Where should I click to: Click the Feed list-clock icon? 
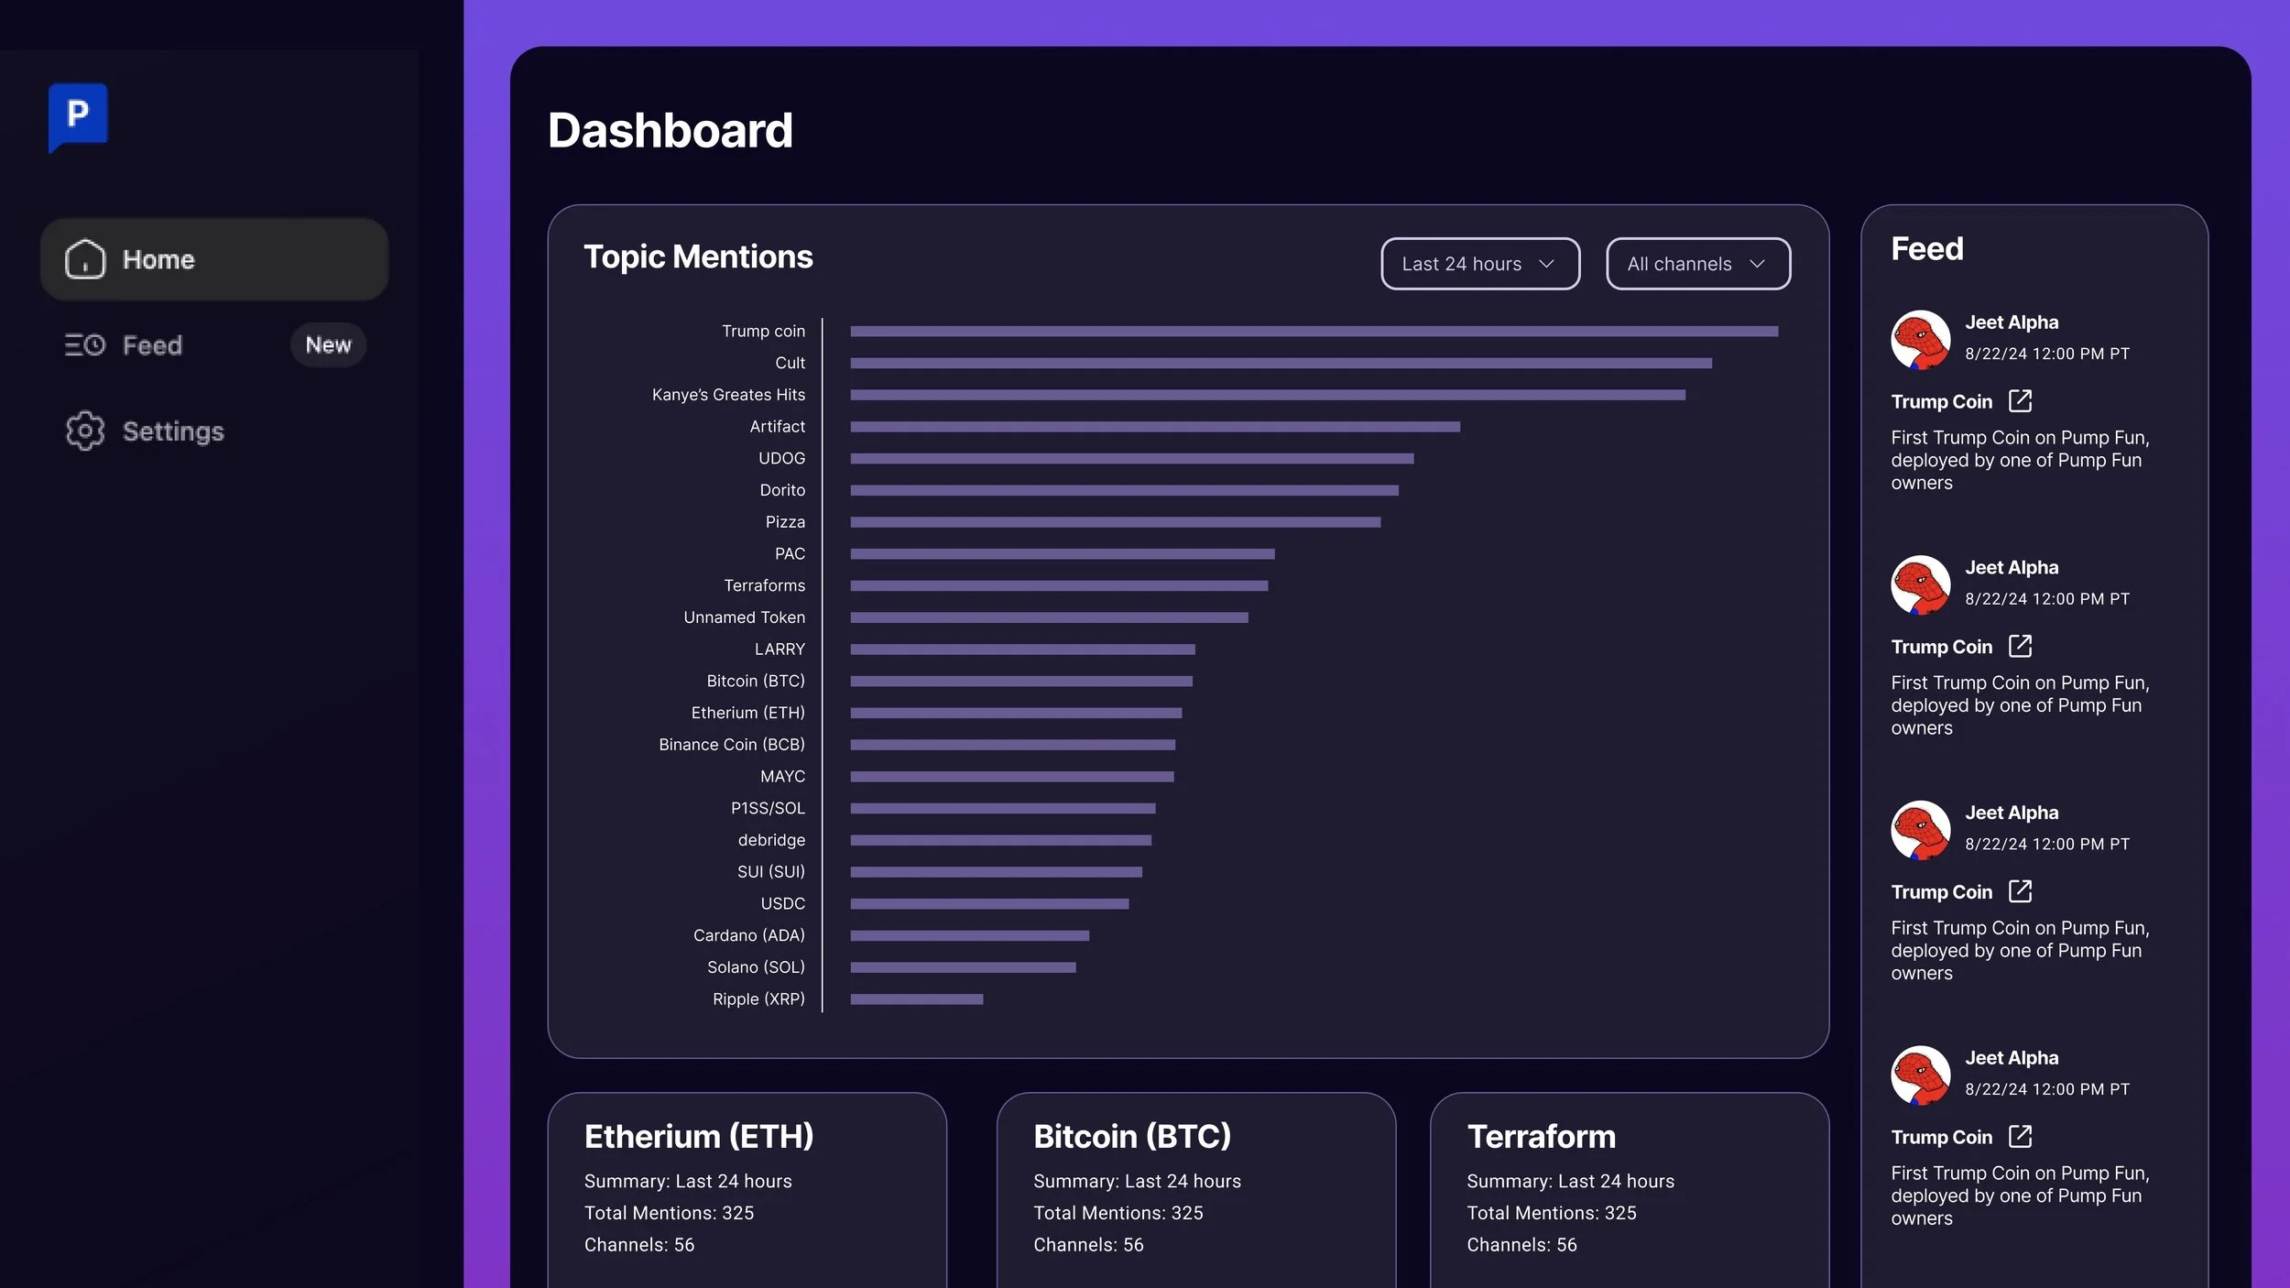click(84, 345)
